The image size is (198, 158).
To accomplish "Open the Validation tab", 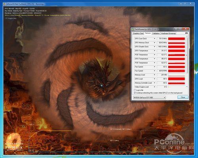I will (x=156, y=33).
